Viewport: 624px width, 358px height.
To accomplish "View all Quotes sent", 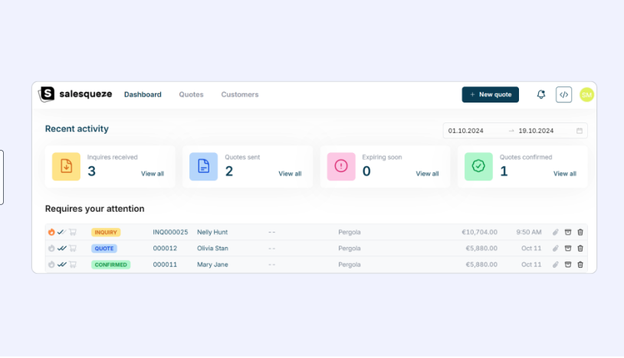I will pyautogui.click(x=290, y=174).
